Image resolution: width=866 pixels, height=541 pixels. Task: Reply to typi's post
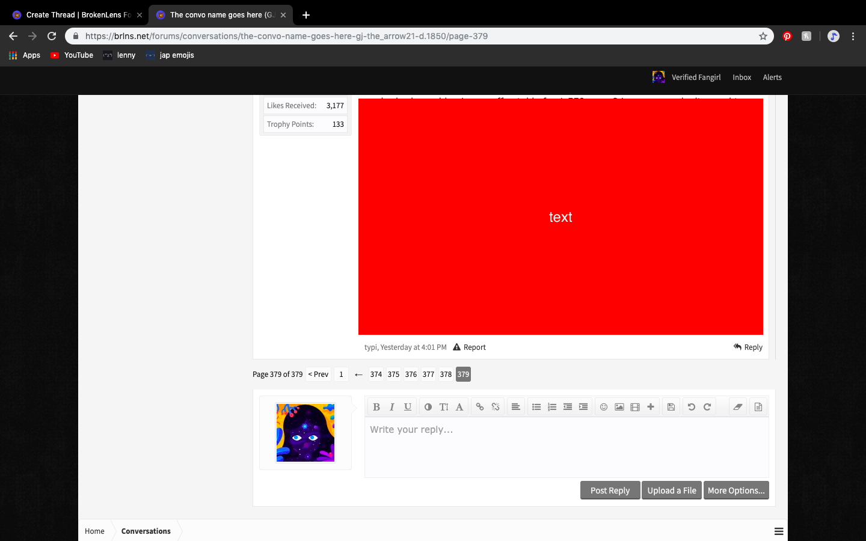(748, 347)
